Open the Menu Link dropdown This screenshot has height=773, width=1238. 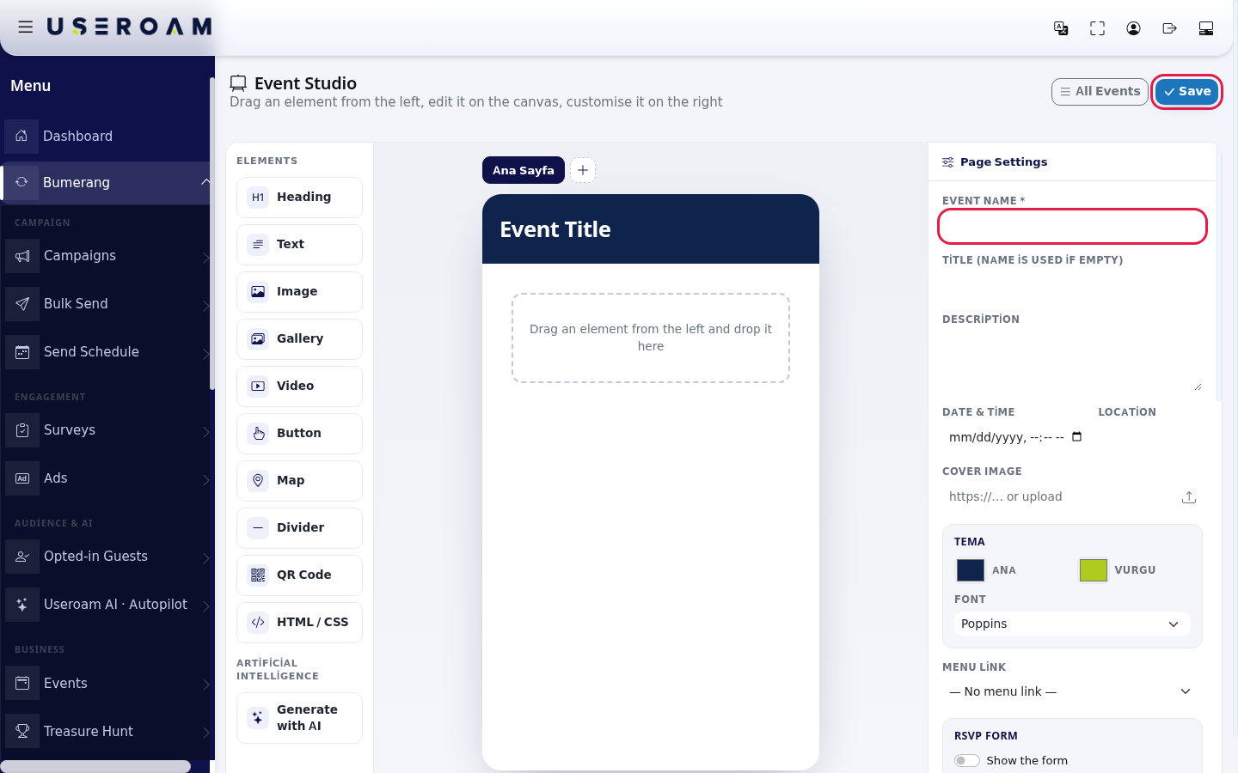pos(1072,691)
